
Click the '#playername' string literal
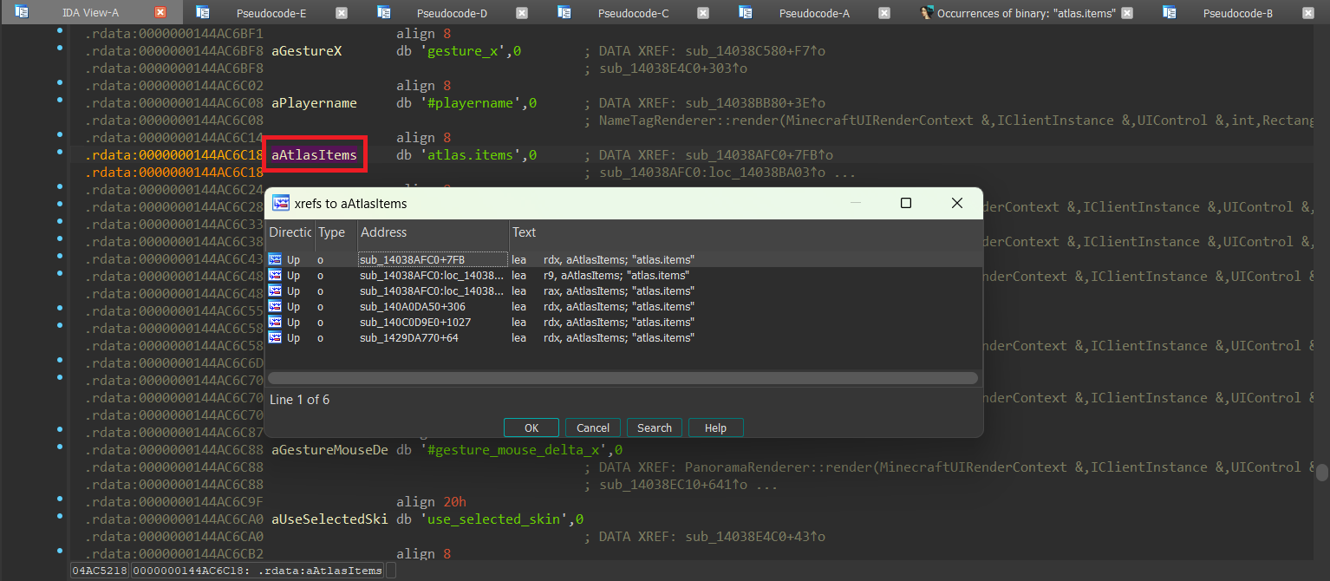(x=471, y=103)
